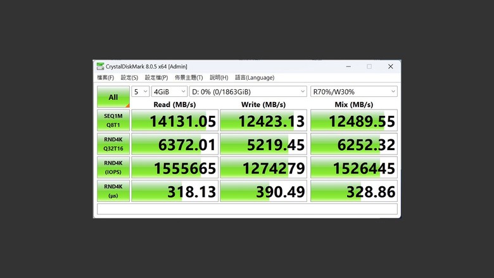
Task: Open the test count dropdown showing 5
Action: click(140, 92)
